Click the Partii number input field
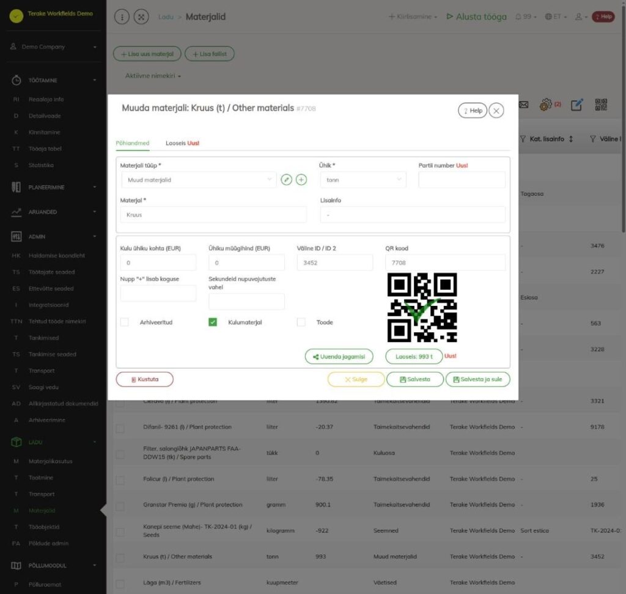The height and width of the screenshot is (594, 626). click(x=462, y=180)
